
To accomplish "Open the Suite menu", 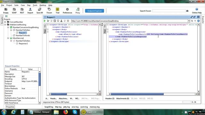I will [x=16, y=5].
